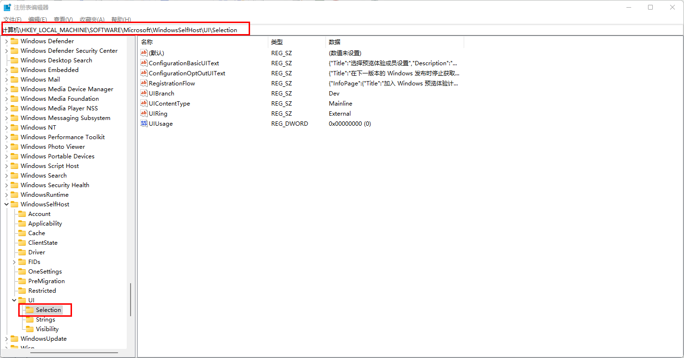Expand the Windows NT tree node

(x=7, y=127)
